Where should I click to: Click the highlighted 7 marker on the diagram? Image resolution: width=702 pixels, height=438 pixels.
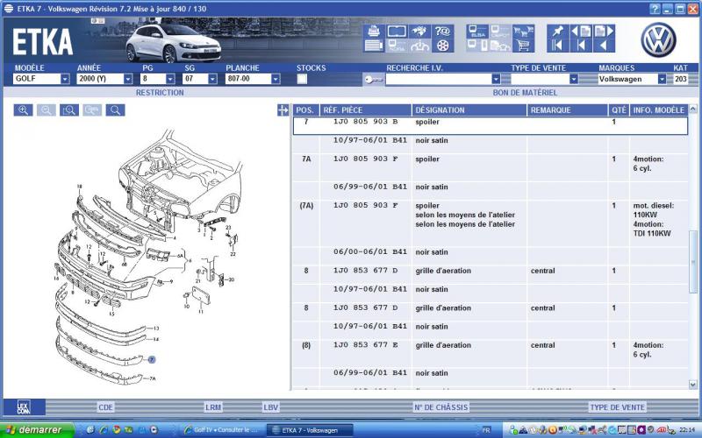tap(152, 359)
